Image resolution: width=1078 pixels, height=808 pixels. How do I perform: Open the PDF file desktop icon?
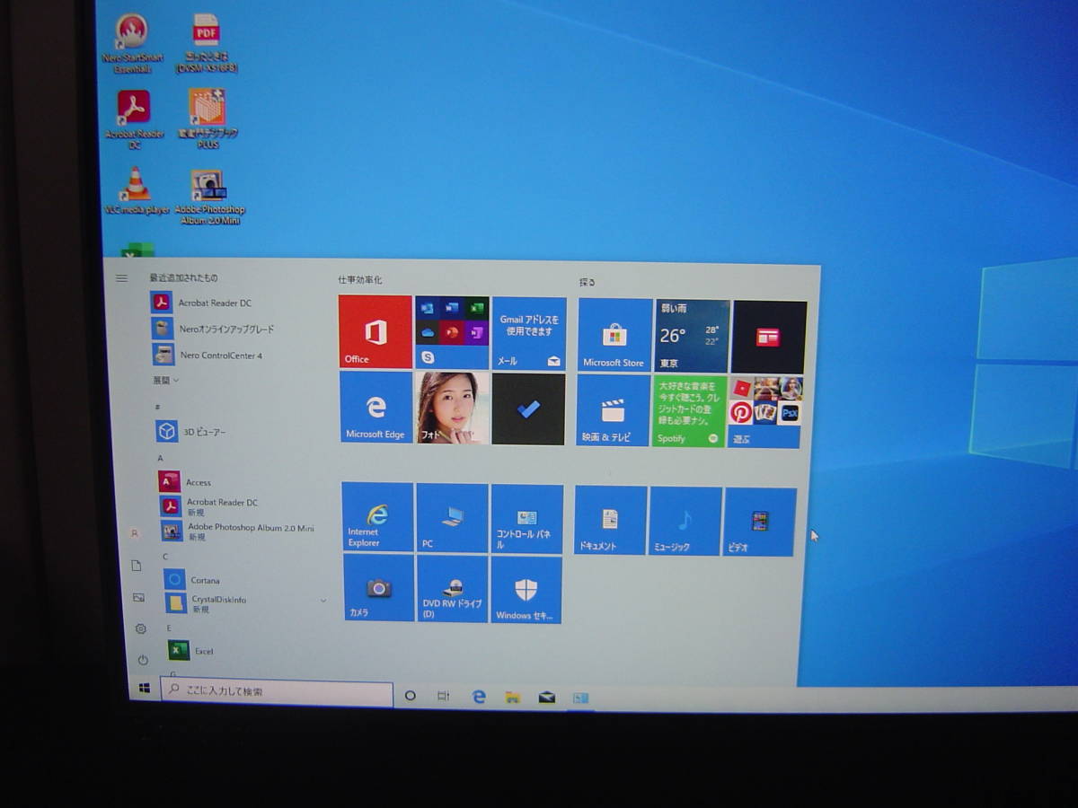point(207,43)
